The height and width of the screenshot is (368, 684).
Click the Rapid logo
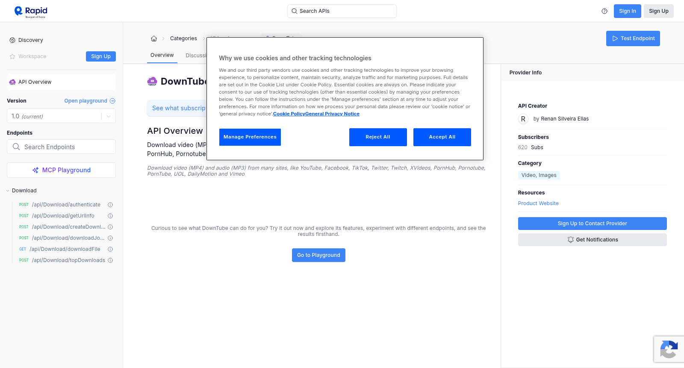point(31,12)
